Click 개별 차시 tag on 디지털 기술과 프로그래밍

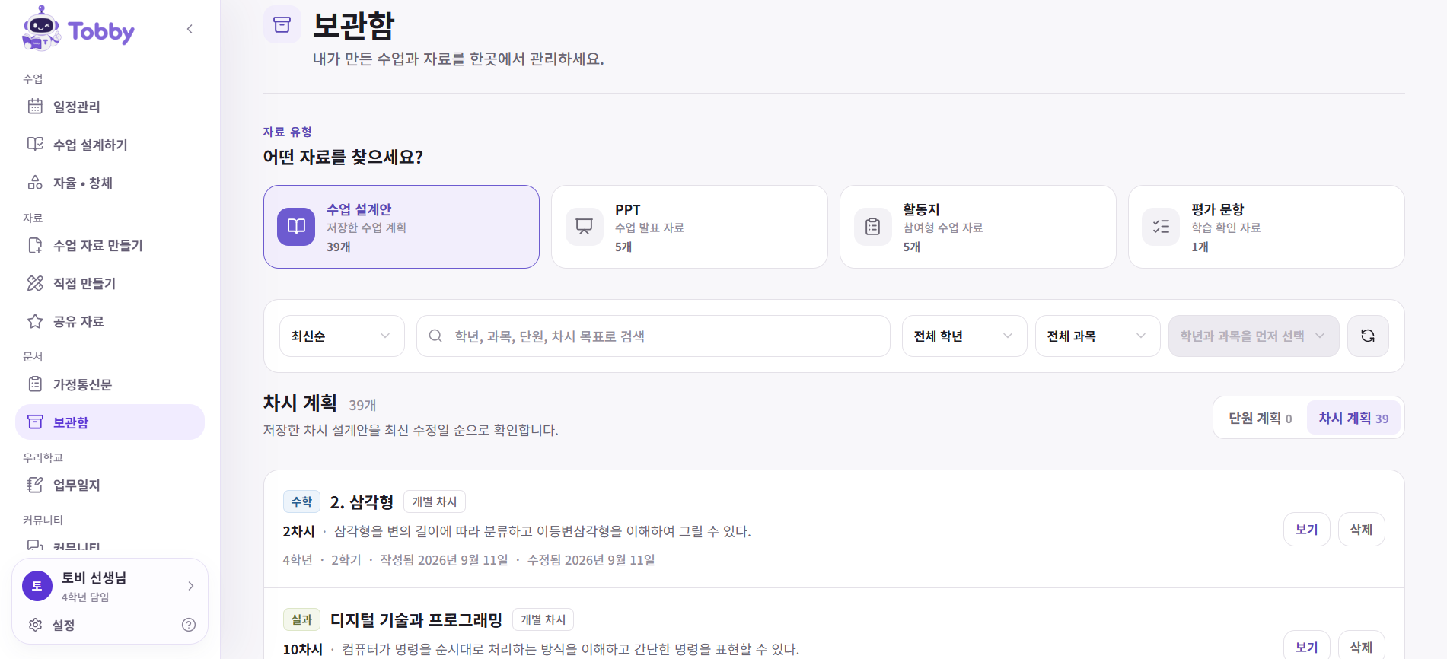pyautogui.click(x=543, y=619)
